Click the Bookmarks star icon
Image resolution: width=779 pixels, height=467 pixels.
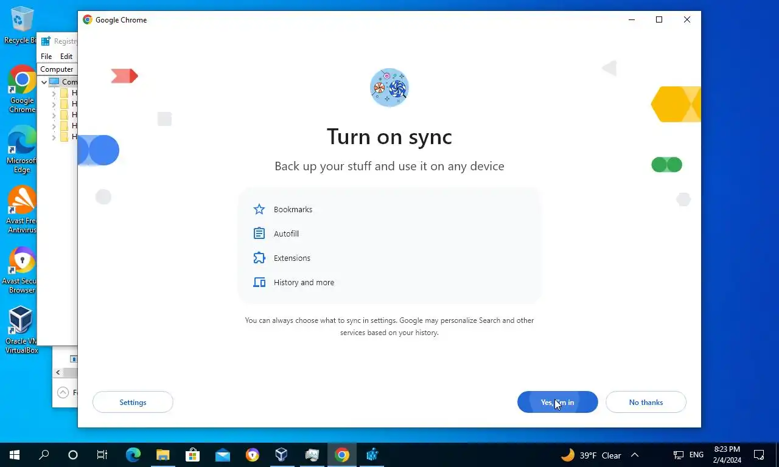[259, 209]
